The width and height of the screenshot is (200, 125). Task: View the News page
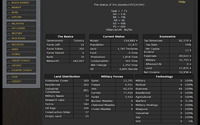(x=21, y=49)
